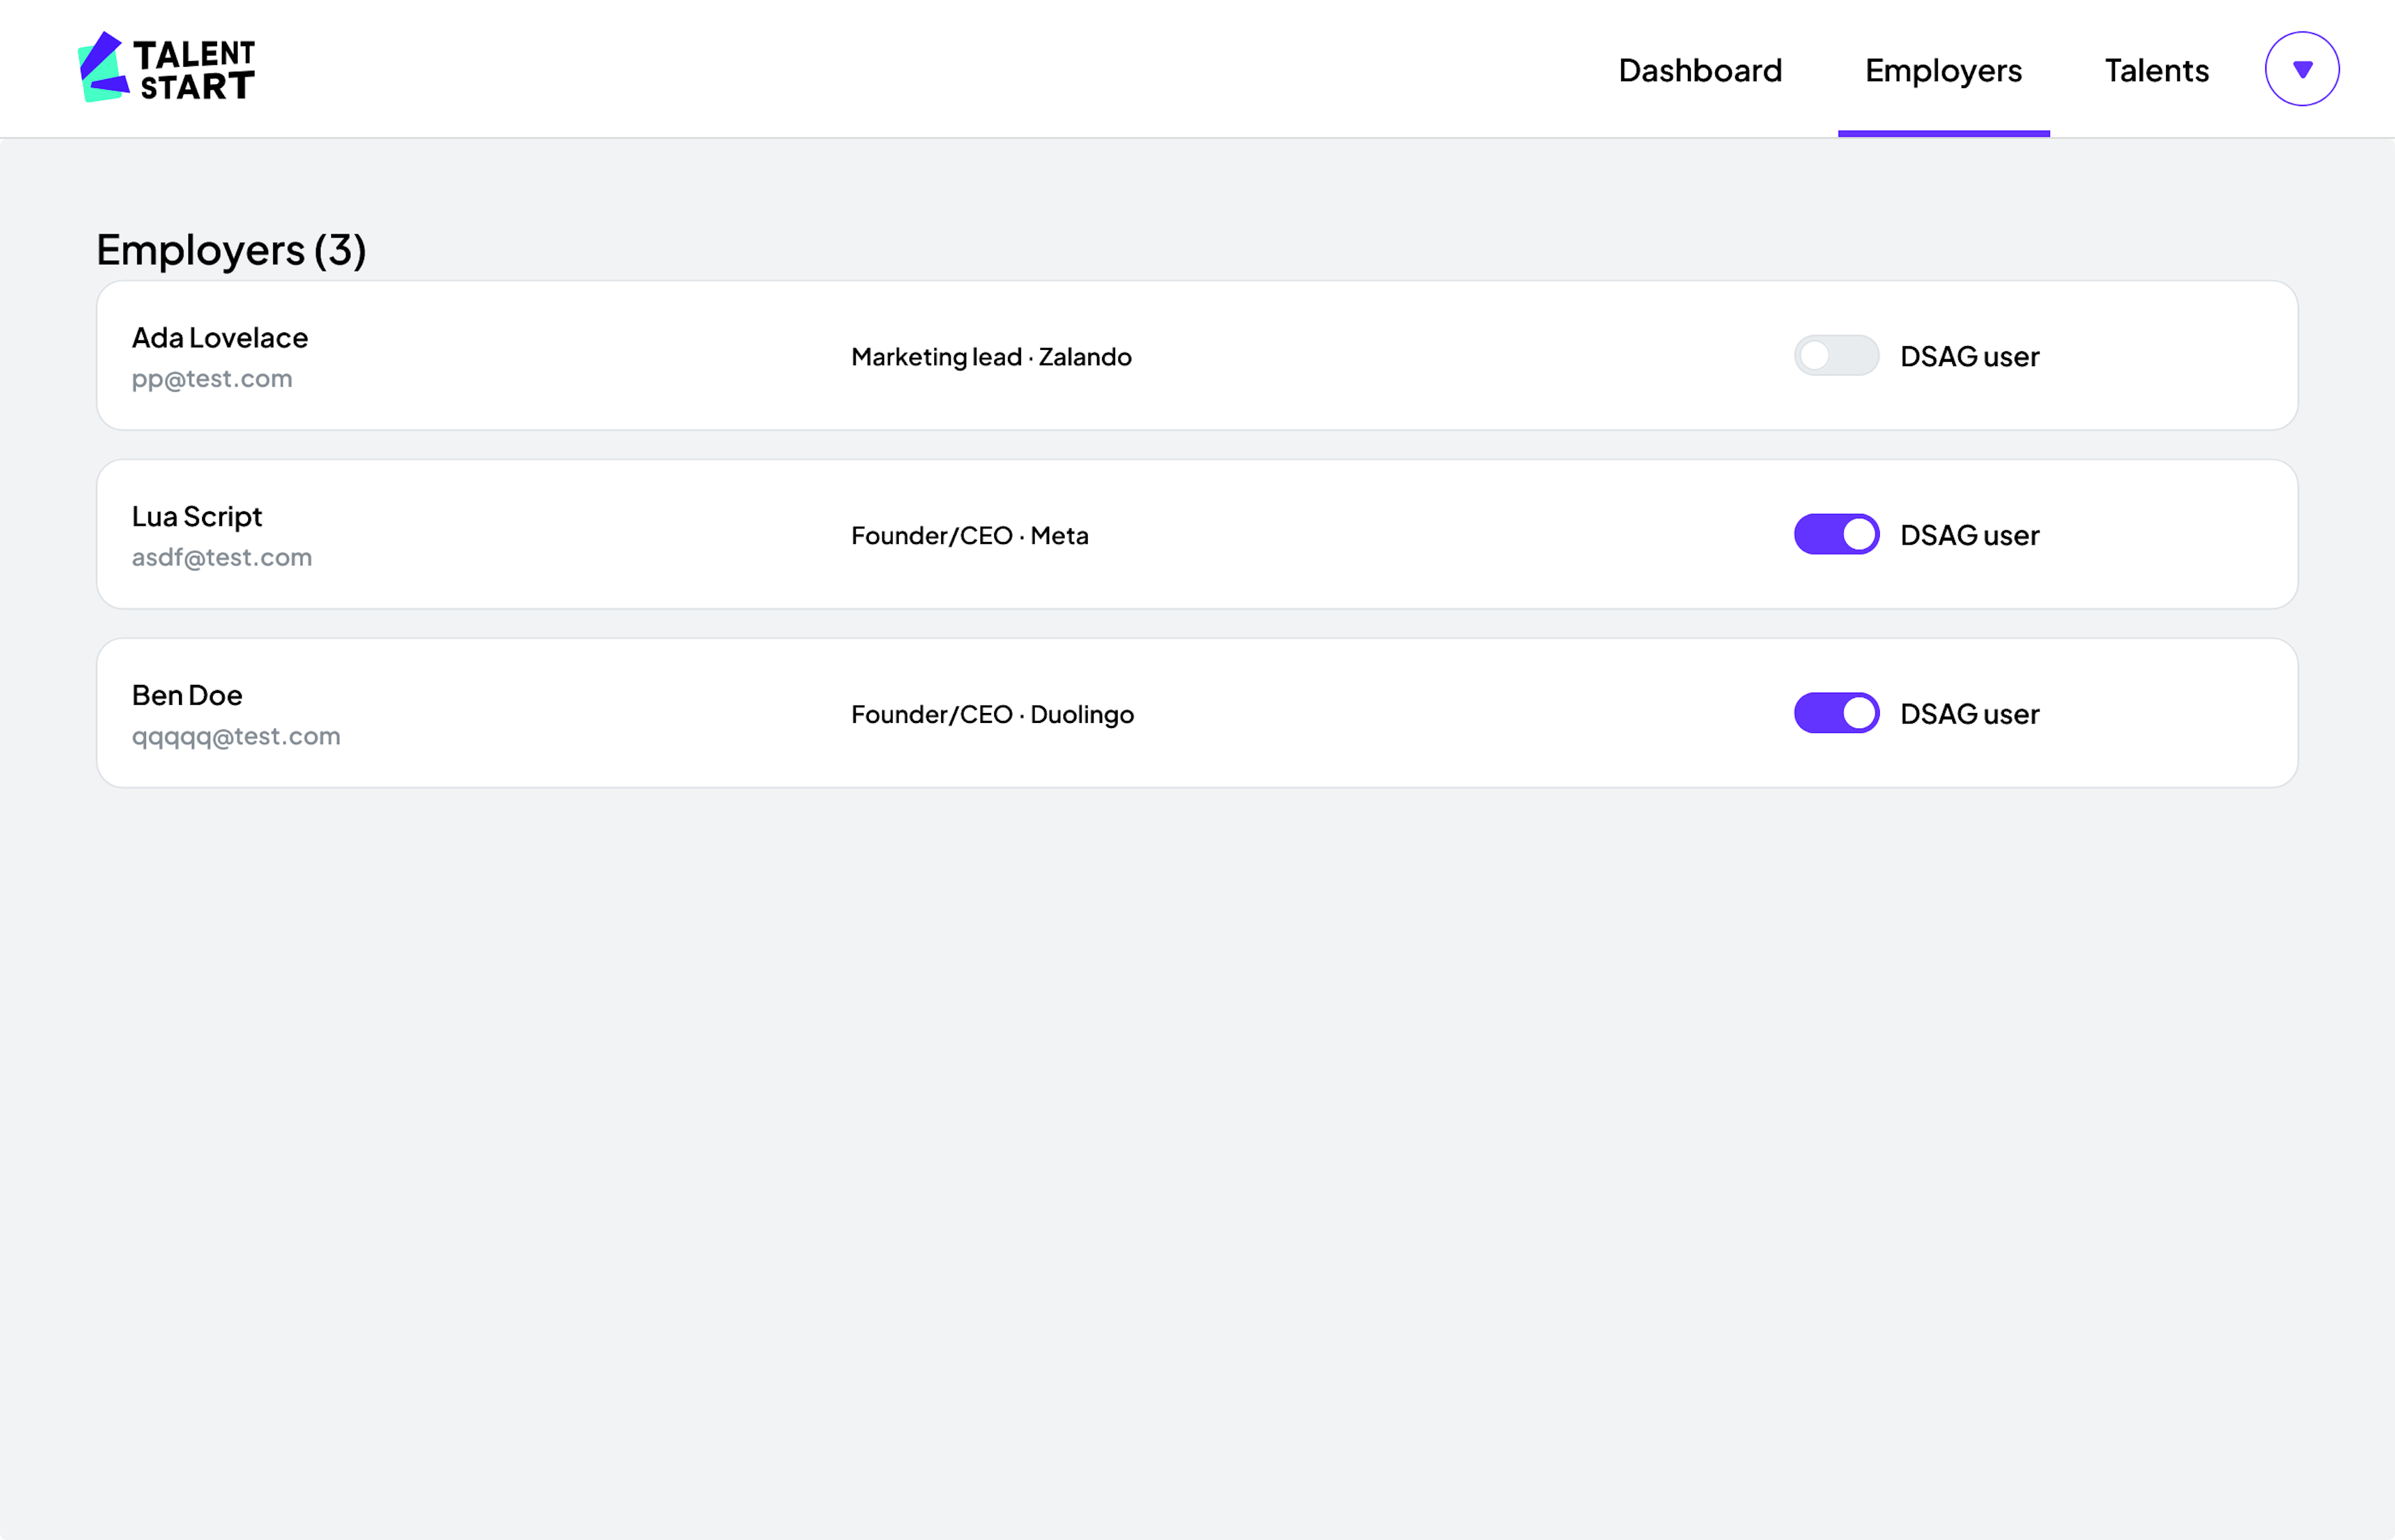The width and height of the screenshot is (2395, 1540).
Task: Click 'Founder/CEO · Meta' text
Action: 970,536
